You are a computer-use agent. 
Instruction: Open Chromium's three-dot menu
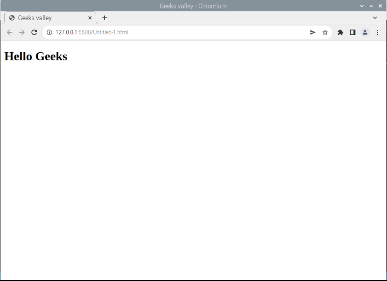tap(377, 32)
